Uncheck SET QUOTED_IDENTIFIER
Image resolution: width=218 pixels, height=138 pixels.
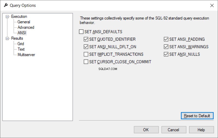[86, 39]
